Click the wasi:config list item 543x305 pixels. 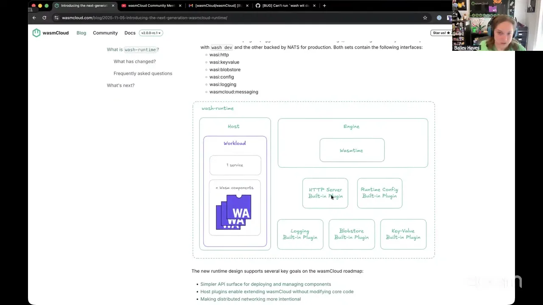click(221, 77)
